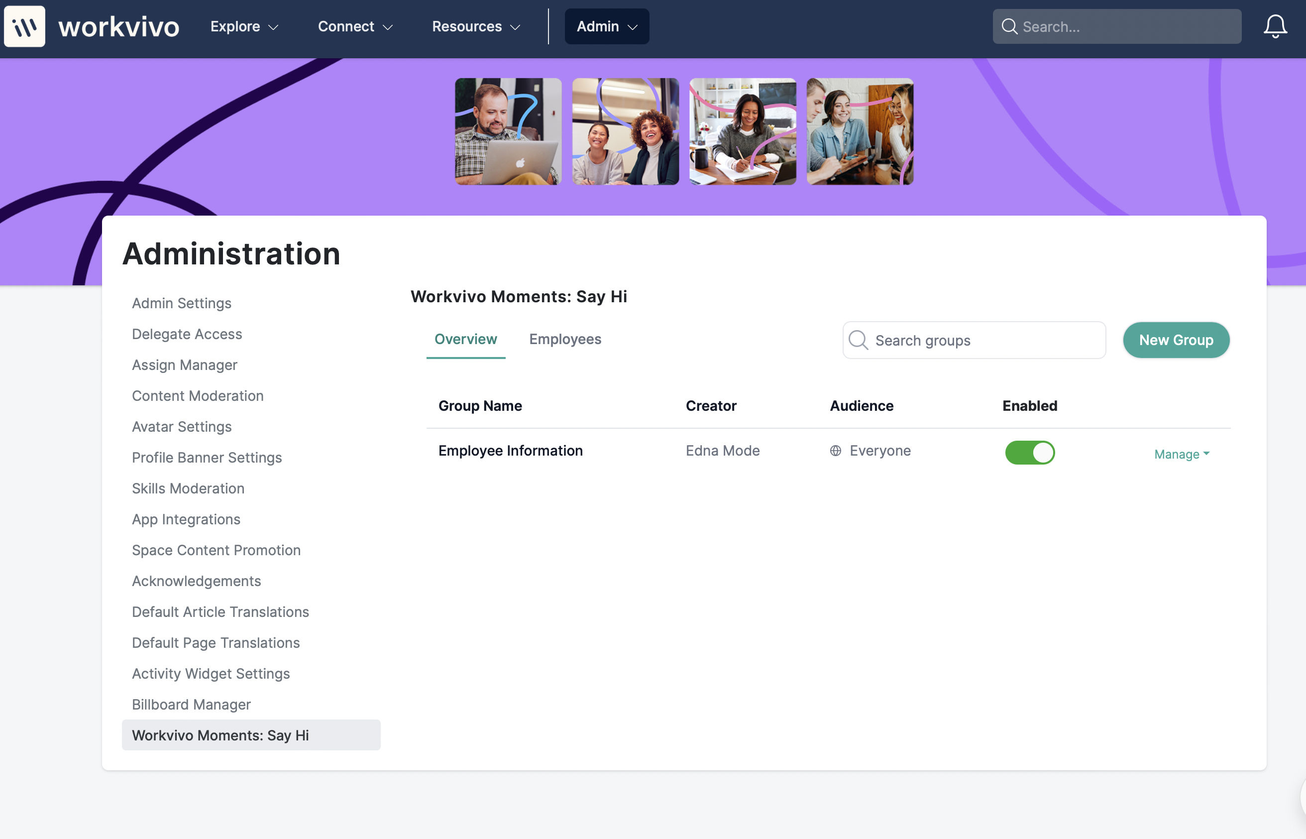Click the globe icon beside Everyone

coord(836,451)
